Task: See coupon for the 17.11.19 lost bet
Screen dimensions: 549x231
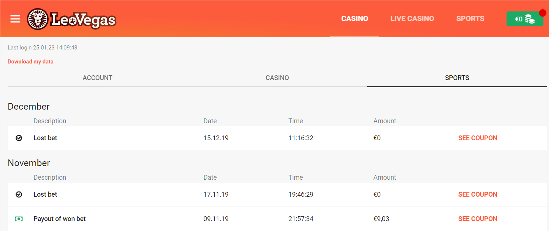Action: [478, 194]
